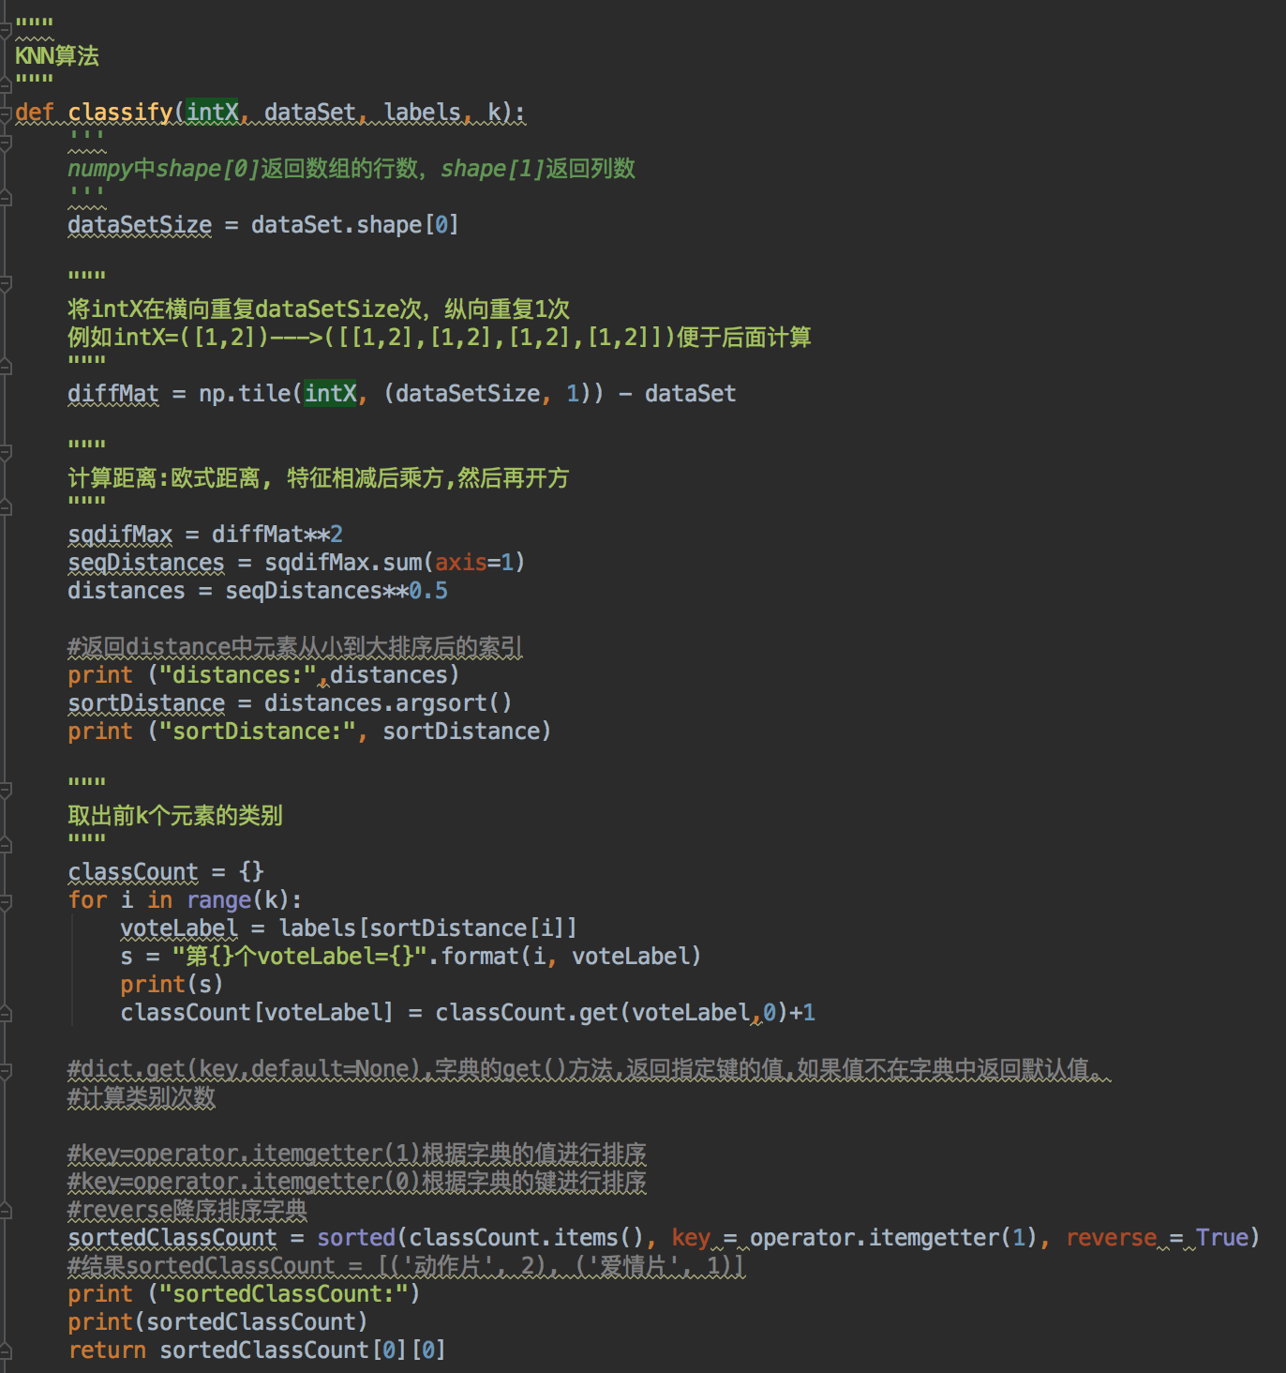Click distances.argsort() call
This screenshot has width=1286, height=1373.
click(x=388, y=703)
